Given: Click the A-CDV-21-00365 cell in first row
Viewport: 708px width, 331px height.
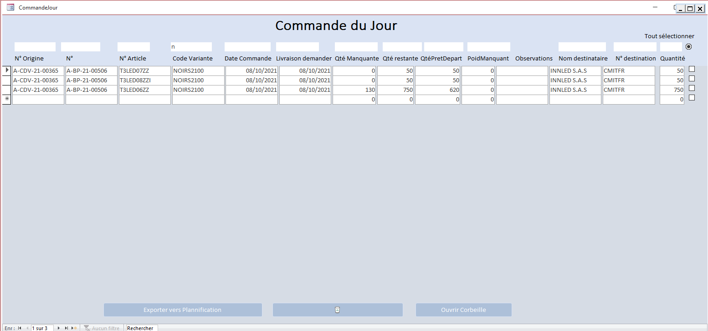Looking at the screenshot, I should point(38,71).
